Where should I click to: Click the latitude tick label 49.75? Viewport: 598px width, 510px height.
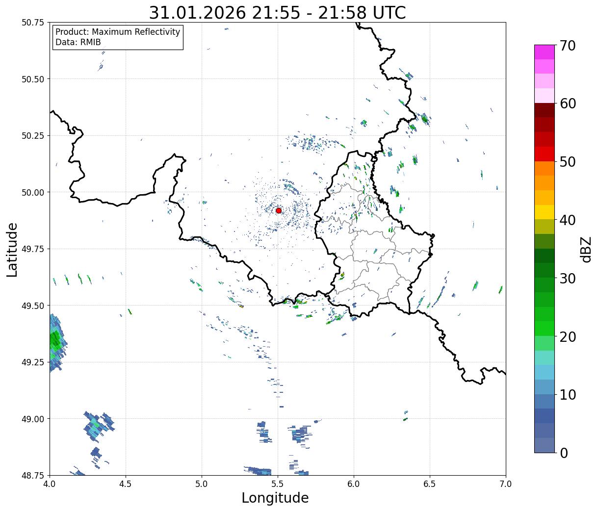[x=33, y=249]
